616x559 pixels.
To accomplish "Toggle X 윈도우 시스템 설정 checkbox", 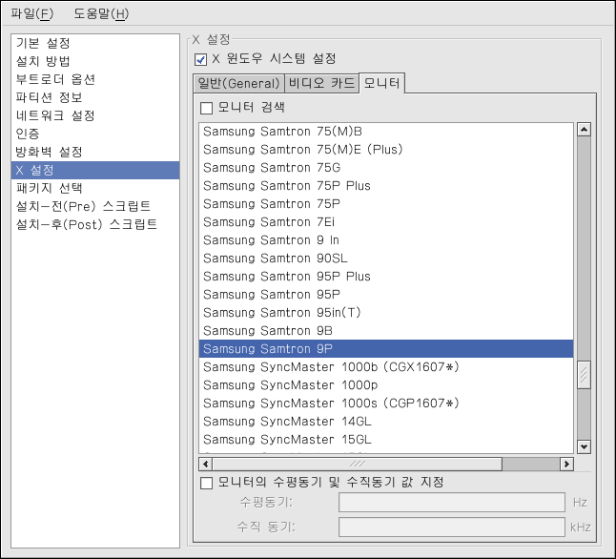I will (x=201, y=59).
